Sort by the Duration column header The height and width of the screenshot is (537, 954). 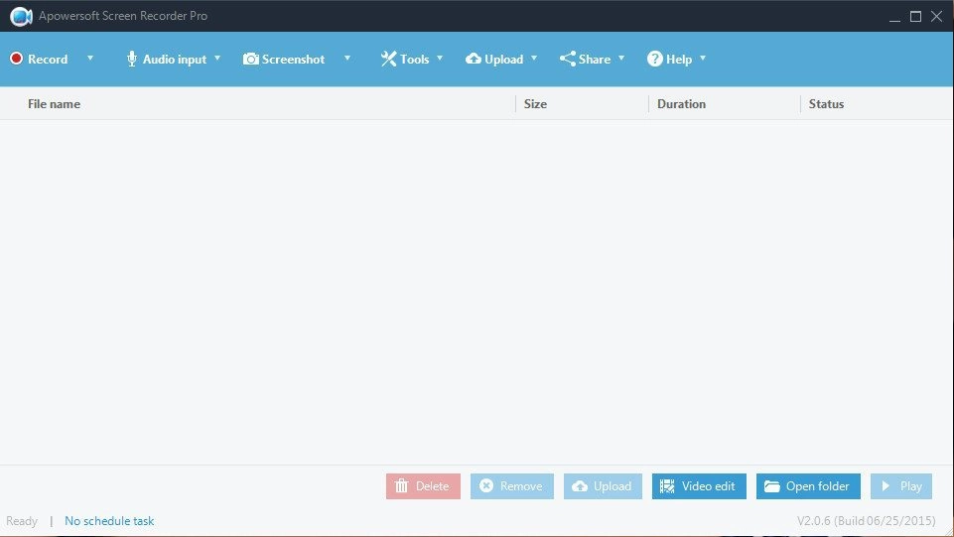point(681,104)
